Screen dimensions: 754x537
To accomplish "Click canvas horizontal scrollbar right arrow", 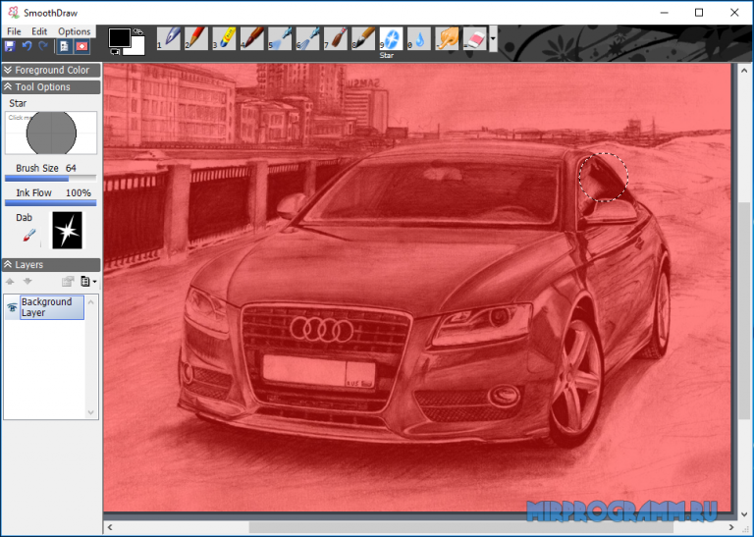I will (731, 527).
